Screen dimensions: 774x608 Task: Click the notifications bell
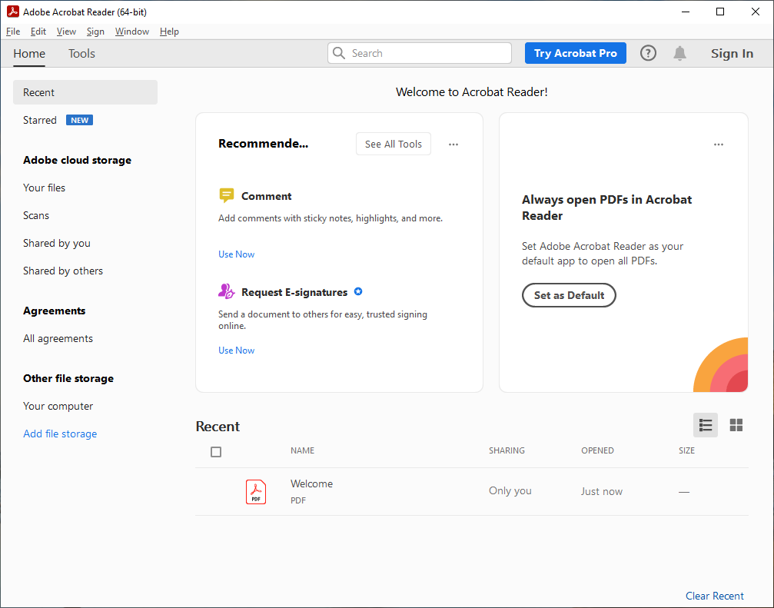point(679,53)
